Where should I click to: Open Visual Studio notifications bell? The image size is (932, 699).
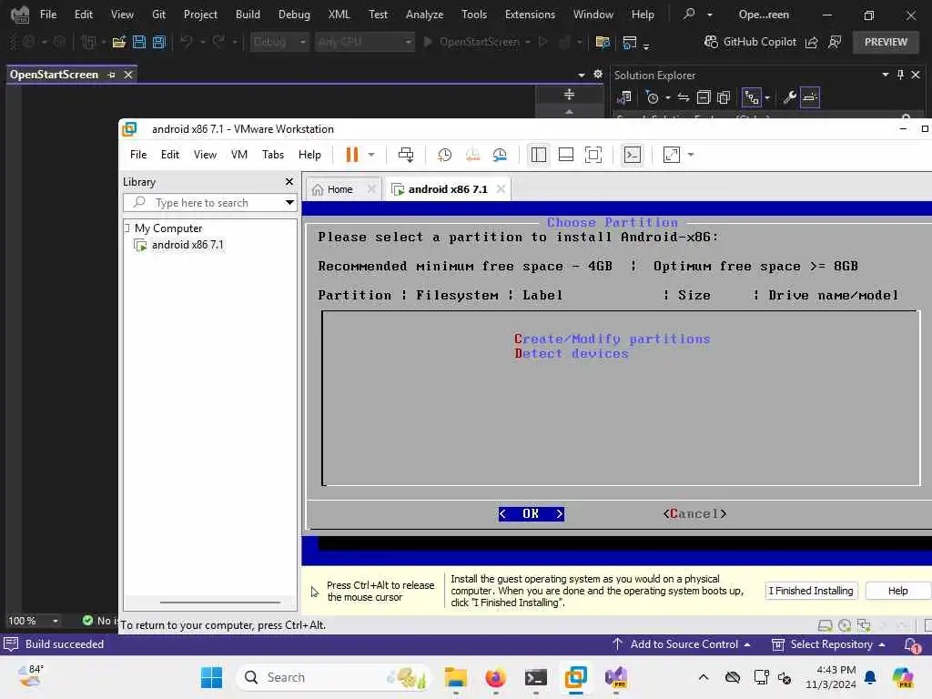(910, 644)
